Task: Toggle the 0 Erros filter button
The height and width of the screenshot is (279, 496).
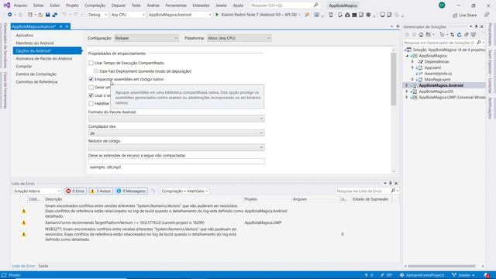Action: (x=75, y=191)
